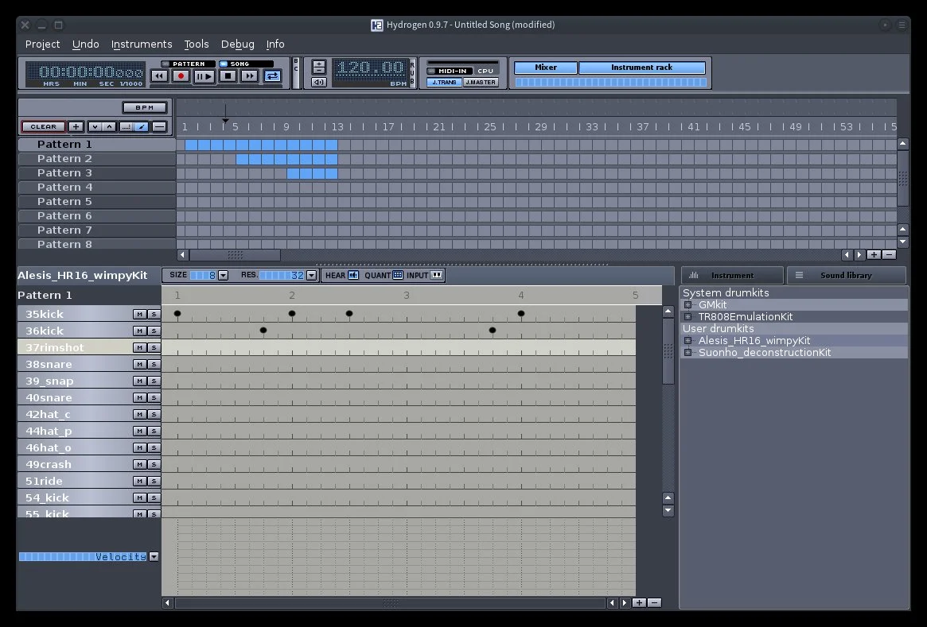Zoom in the pattern editor with plus
Image resolution: width=927 pixels, height=627 pixels.
[639, 603]
